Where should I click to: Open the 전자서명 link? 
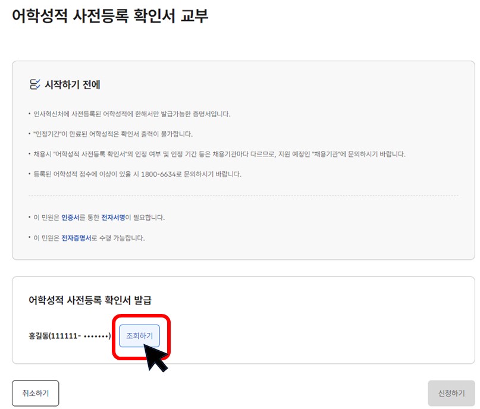tap(113, 218)
